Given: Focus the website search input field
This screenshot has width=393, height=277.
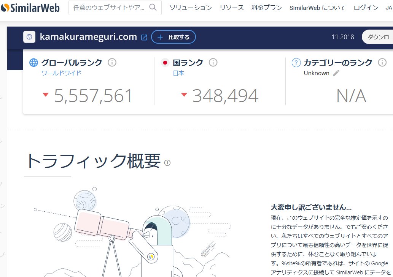Looking at the screenshot, I should point(115,8).
